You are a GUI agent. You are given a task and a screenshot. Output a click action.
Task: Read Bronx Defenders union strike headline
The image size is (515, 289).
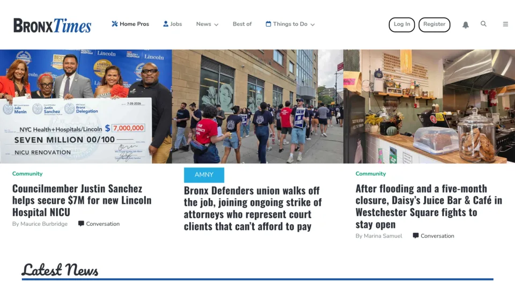pyautogui.click(x=253, y=208)
